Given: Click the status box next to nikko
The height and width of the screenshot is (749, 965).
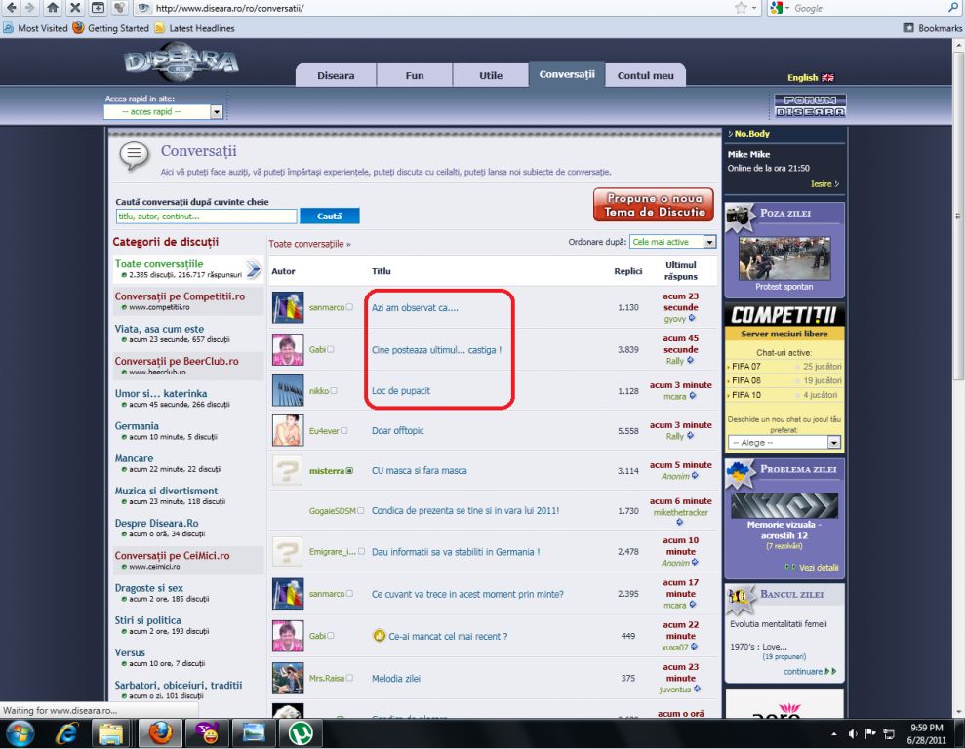Looking at the screenshot, I should point(334,390).
